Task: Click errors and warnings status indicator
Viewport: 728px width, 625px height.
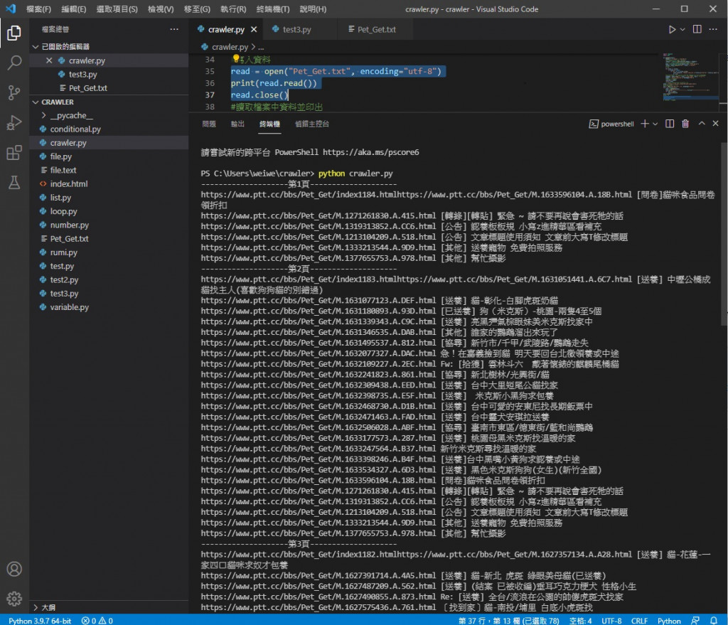Action: click(97, 620)
